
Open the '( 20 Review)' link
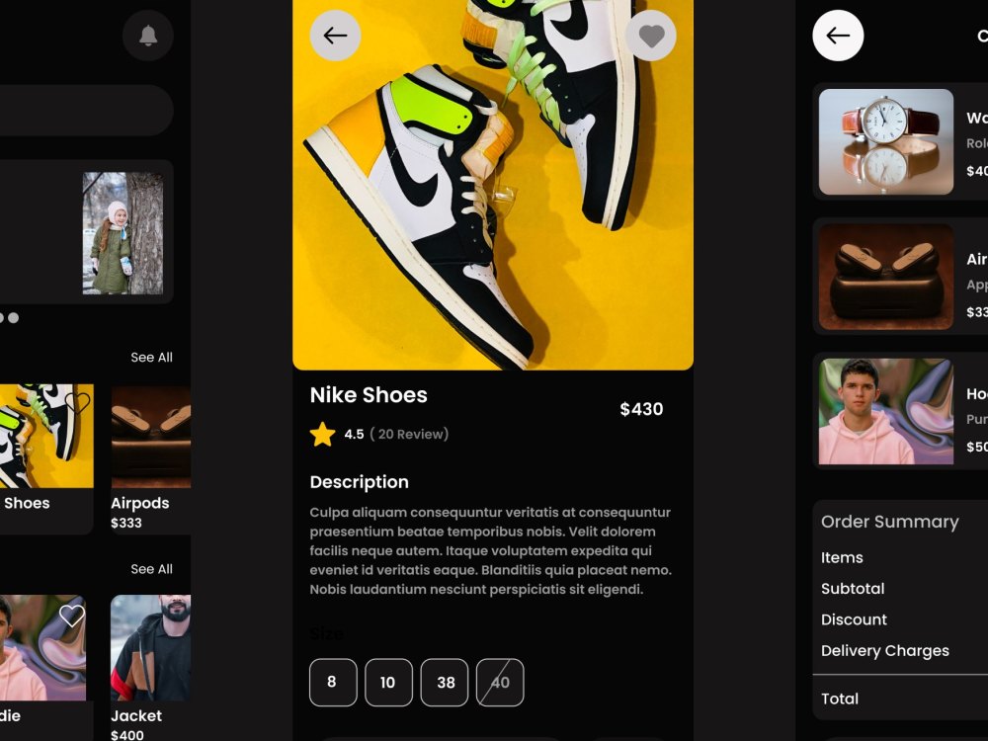pos(409,434)
